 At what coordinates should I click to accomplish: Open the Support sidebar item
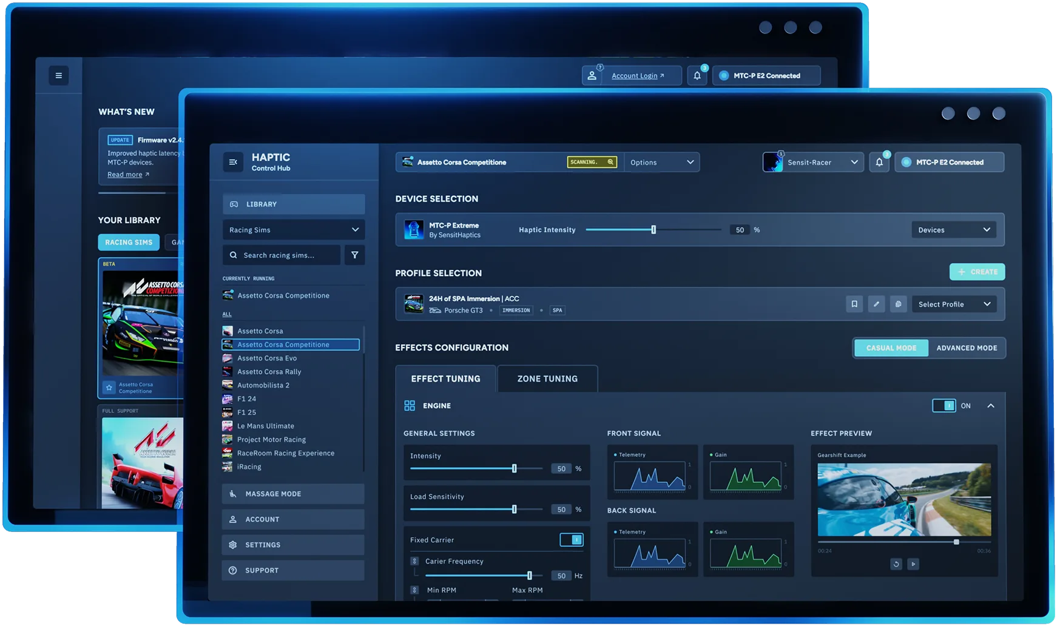tap(293, 570)
